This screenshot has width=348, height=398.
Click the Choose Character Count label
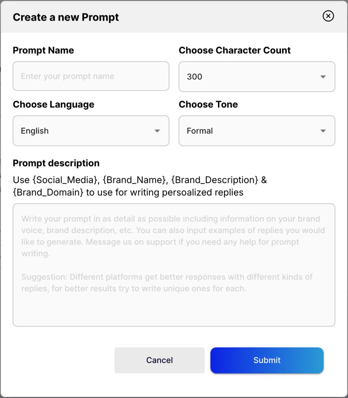235,51
